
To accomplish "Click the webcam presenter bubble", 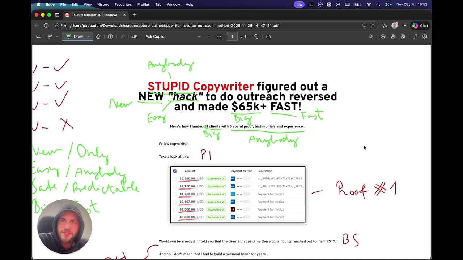I will click(65, 226).
